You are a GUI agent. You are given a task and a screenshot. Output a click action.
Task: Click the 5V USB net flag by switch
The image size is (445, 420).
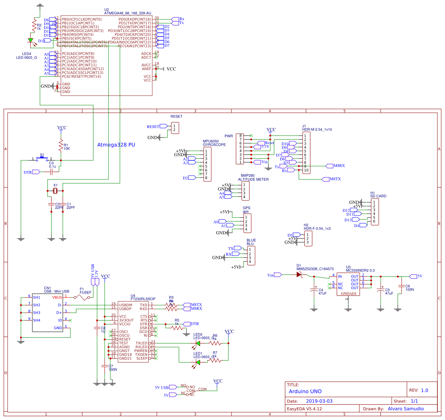[x=173, y=387]
